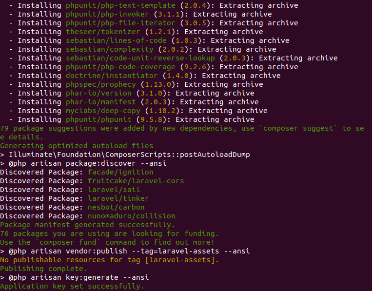Select the phpunit/php-invoker package name
The image size is (372, 291).
pyautogui.click(x=107, y=14)
